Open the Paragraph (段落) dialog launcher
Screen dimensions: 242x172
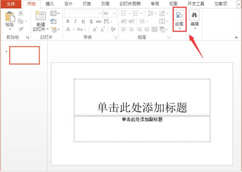[168, 37]
